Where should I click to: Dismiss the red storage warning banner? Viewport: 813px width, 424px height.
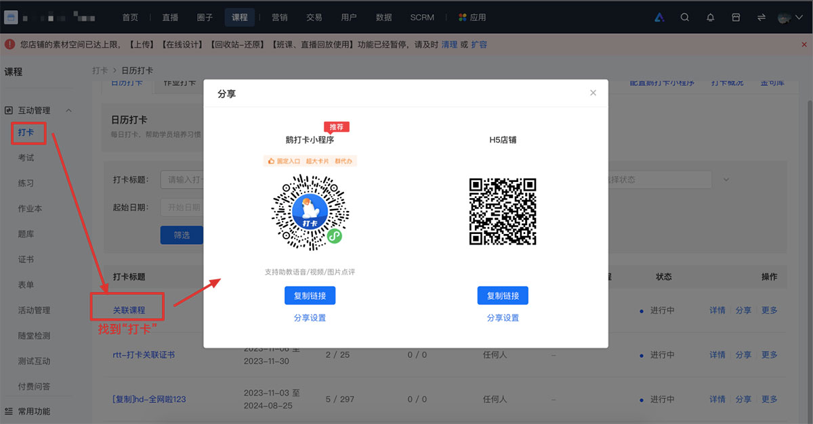pos(804,45)
